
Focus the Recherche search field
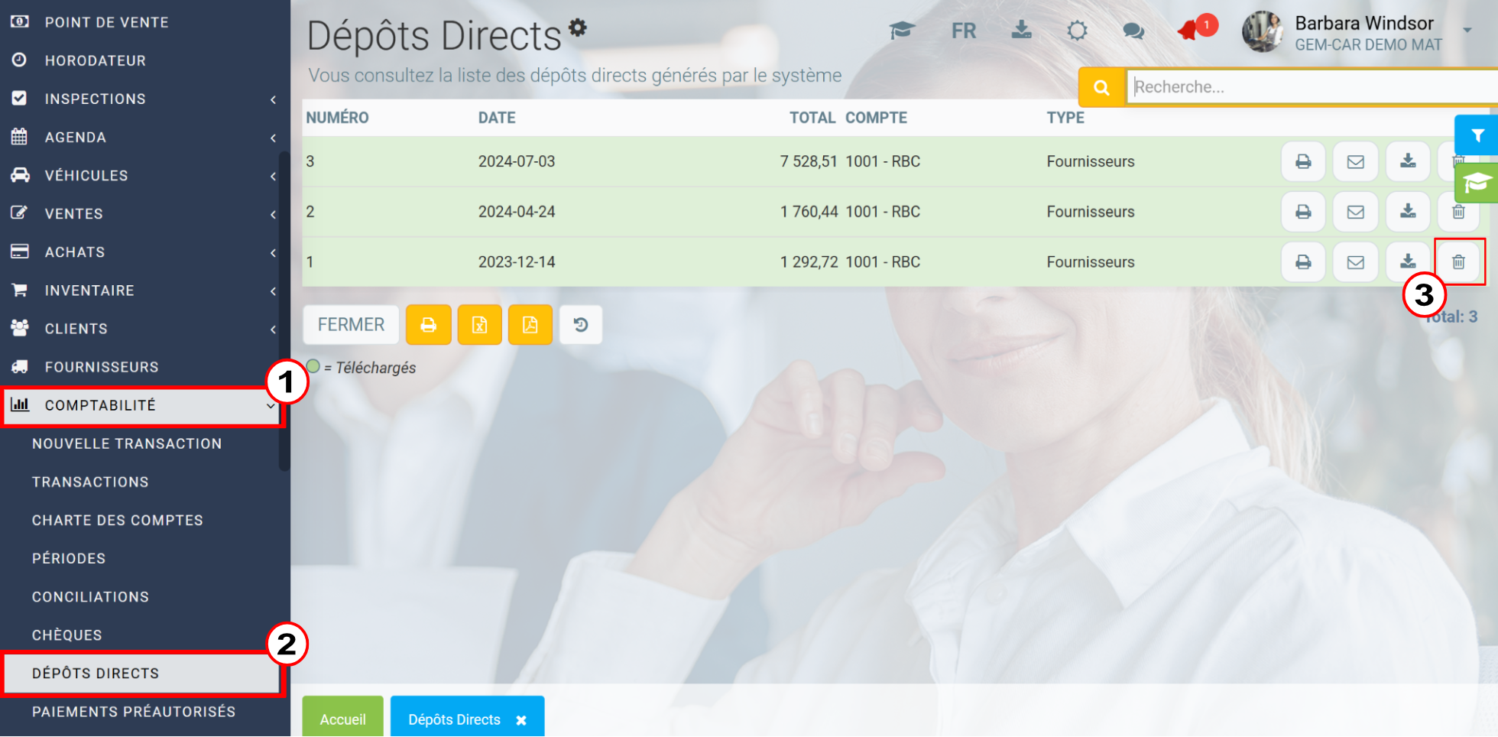[x=1312, y=87]
